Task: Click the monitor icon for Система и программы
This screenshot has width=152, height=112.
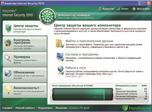Action: [60, 57]
